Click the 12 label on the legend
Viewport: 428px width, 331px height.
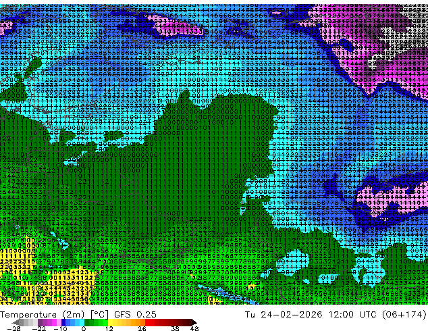point(109,328)
